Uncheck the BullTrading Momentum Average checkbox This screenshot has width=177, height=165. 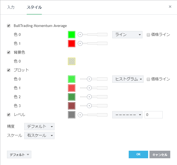pos(9,26)
